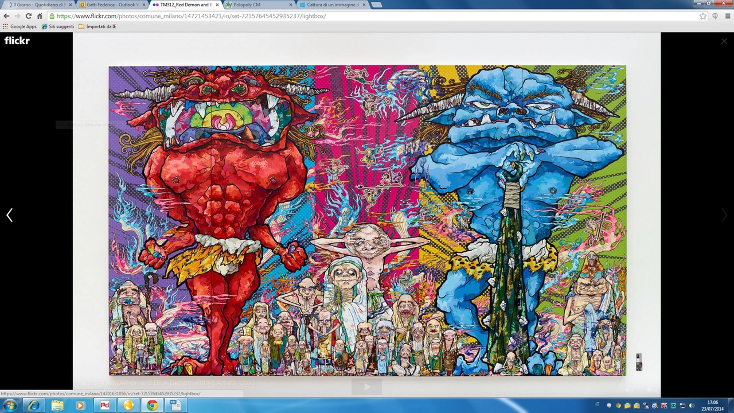Reload the Flickr page

pyautogui.click(x=28, y=16)
